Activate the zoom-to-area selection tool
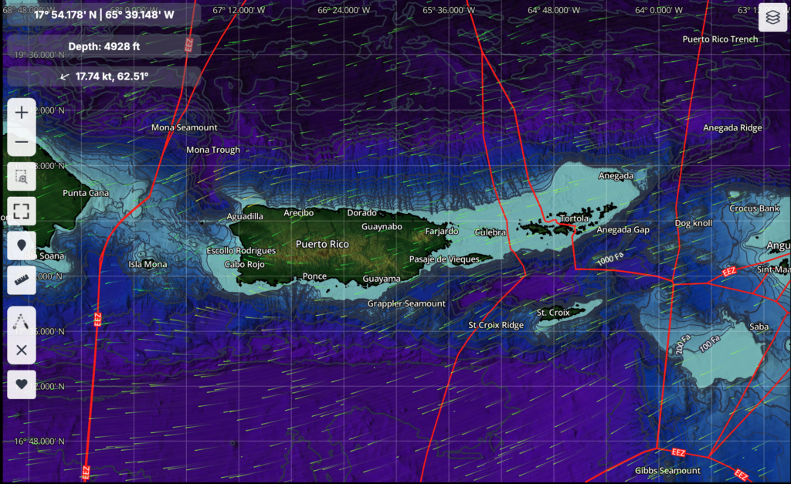 (x=21, y=177)
